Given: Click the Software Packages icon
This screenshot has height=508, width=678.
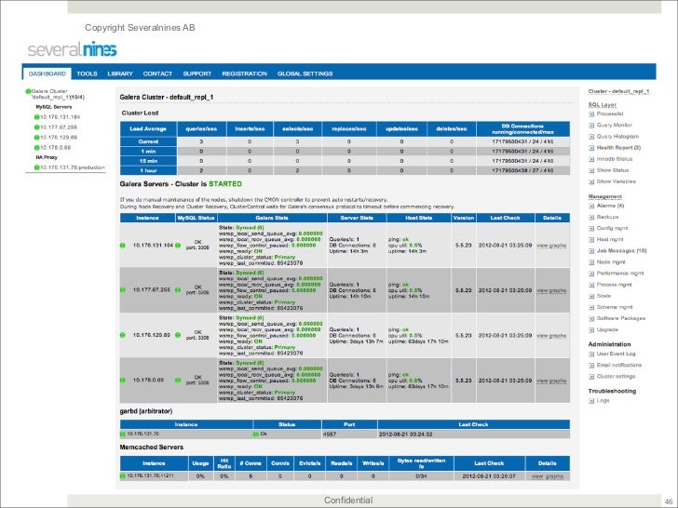Looking at the screenshot, I should pyautogui.click(x=591, y=319).
